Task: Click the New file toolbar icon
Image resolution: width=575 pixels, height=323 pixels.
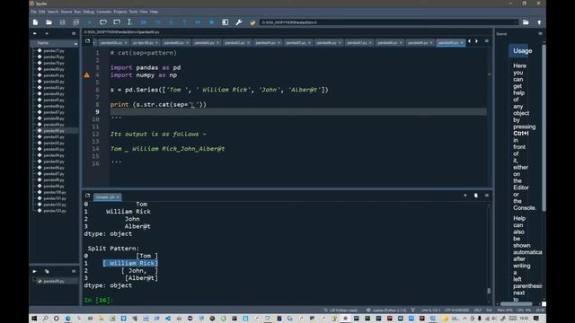Action: click(x=35, y=22)
